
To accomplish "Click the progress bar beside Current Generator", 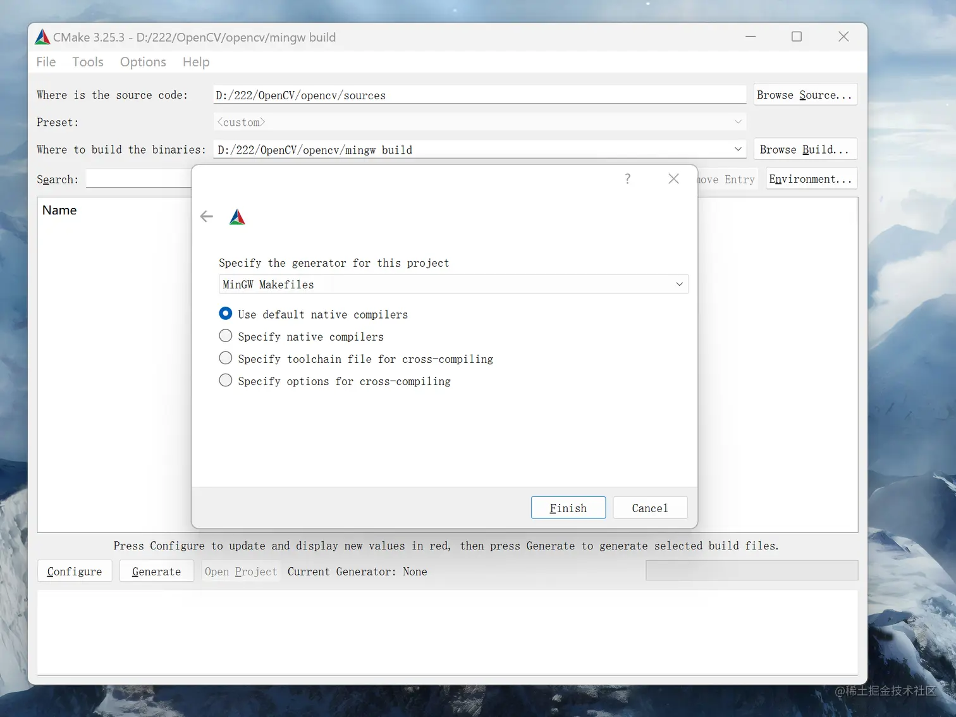I will [752, 570].
